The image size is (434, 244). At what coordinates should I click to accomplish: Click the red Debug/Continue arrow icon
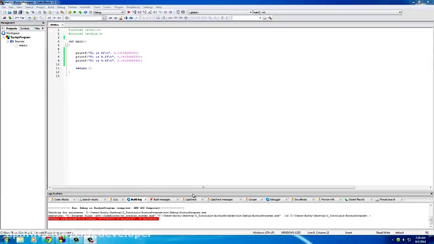(x=129, y=12)
